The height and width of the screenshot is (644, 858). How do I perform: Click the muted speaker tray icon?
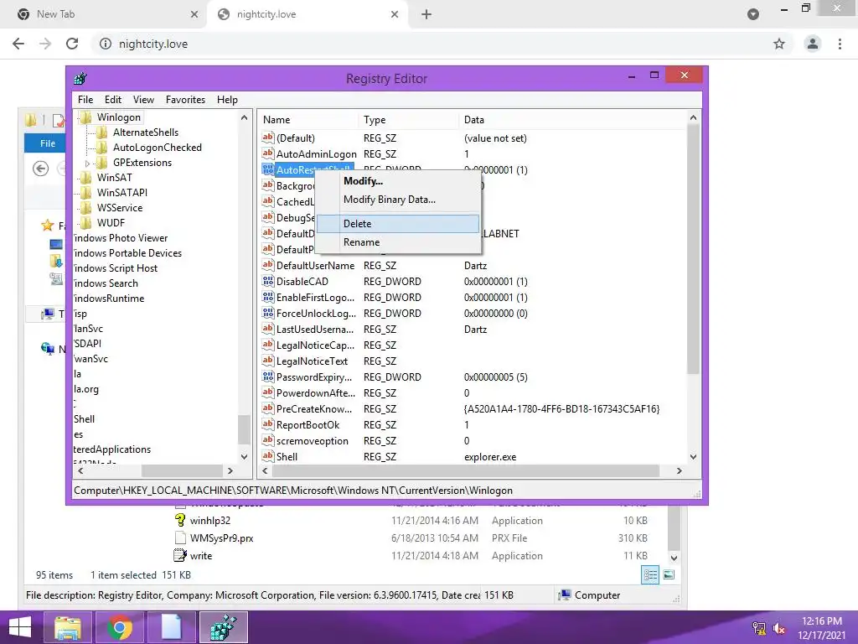(x=779, y=629)
